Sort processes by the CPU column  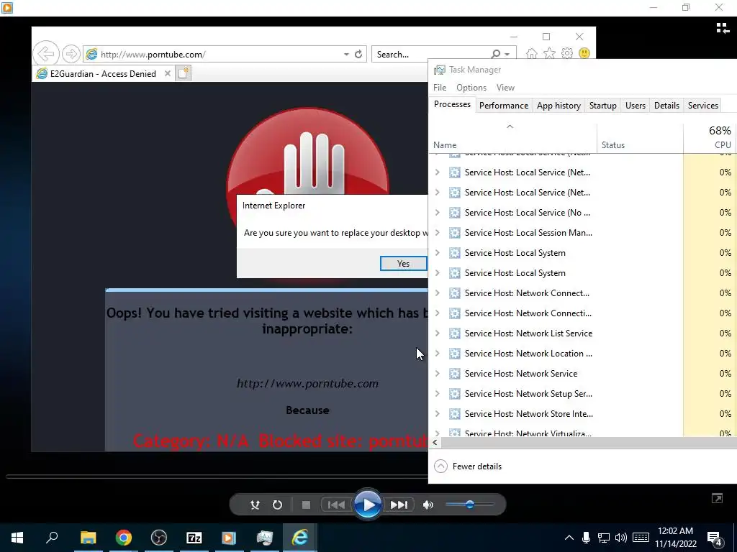coord(710,139)
